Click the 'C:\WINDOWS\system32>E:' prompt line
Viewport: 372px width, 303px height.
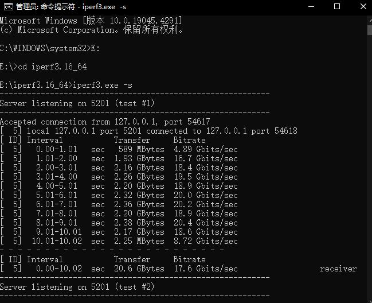click(50, 48)
